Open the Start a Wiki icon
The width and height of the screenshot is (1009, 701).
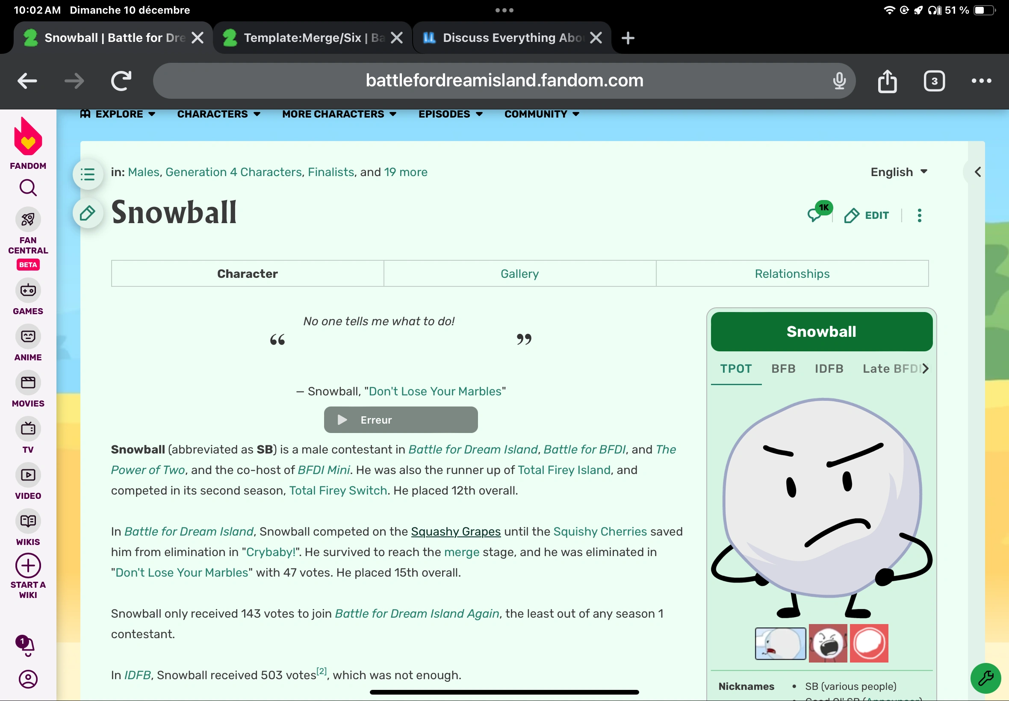tap(28, 566)
